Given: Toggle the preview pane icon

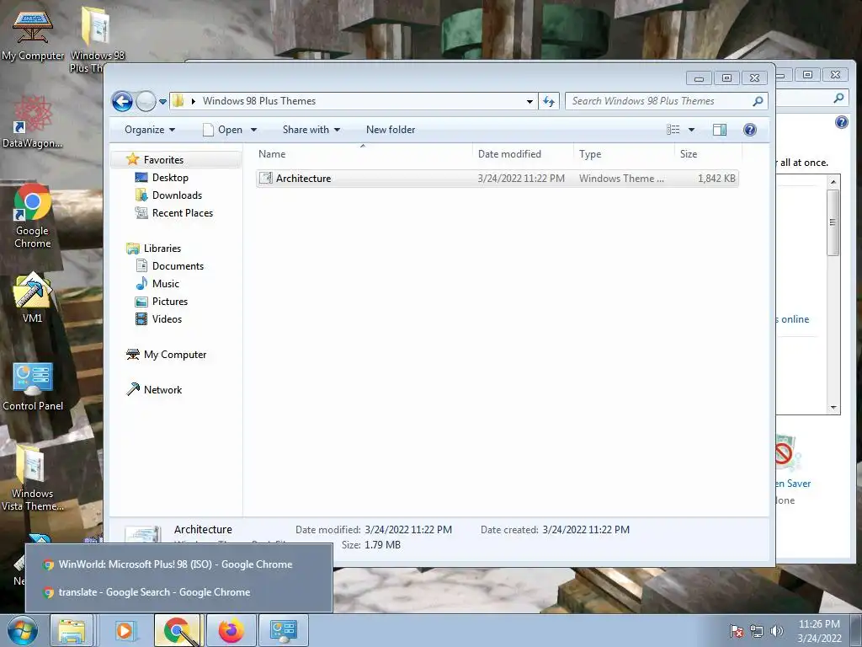Looking at the screenshot, I should (x=719, y=130).
